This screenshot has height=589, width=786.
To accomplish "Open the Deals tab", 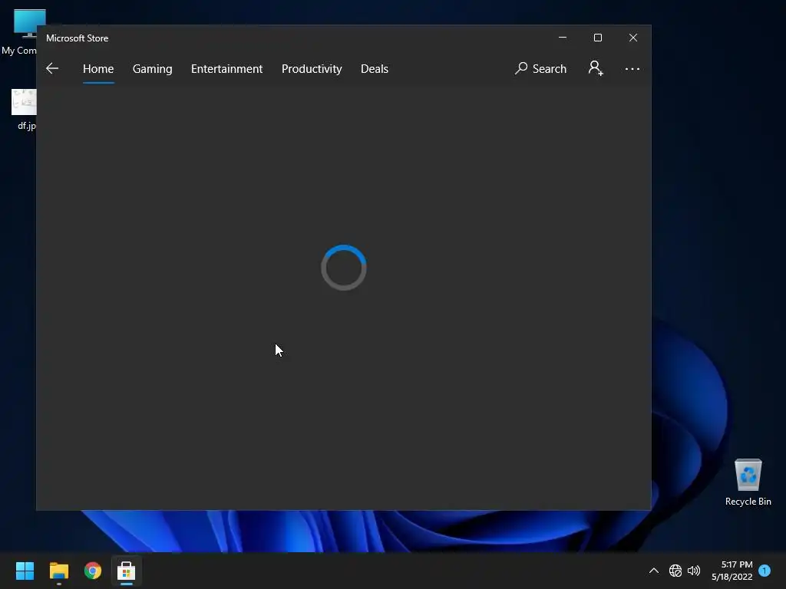I will [375, 68].
